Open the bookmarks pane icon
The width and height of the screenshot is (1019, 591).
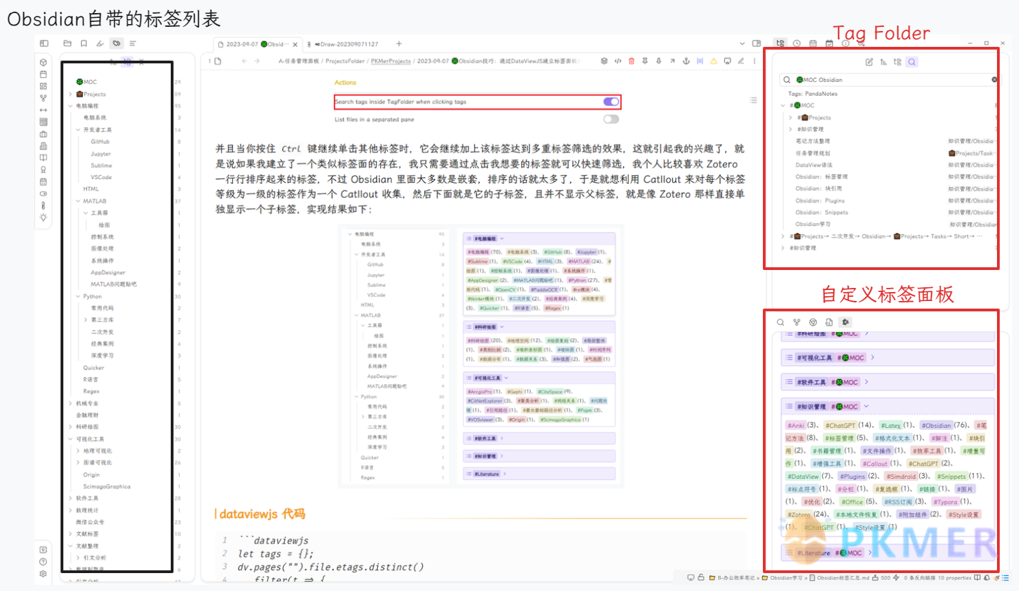pyautogui.click(x=83, y=43)
